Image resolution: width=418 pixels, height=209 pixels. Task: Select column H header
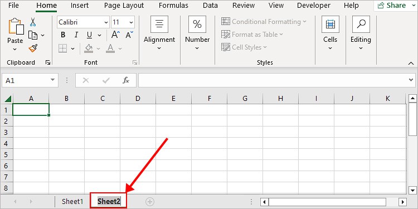click(x=280, y=99)
